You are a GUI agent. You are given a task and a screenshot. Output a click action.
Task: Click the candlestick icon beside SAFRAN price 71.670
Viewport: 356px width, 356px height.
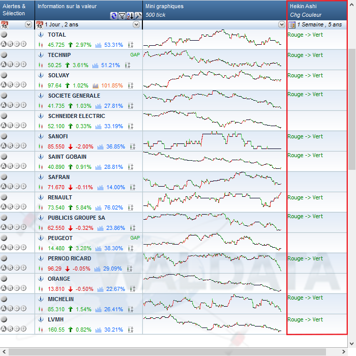click(41, 187)
